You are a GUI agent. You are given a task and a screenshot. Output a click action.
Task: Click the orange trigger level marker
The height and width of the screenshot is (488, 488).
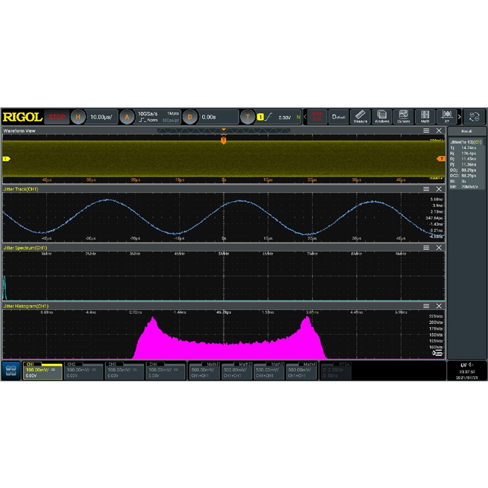[441, 159]
